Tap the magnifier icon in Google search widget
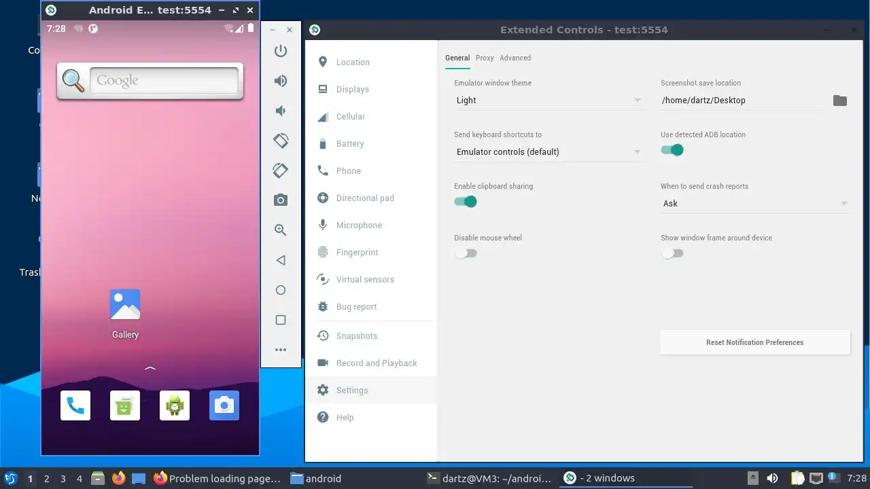The width and height of the screenshot is (870, 489). [73, 81]
